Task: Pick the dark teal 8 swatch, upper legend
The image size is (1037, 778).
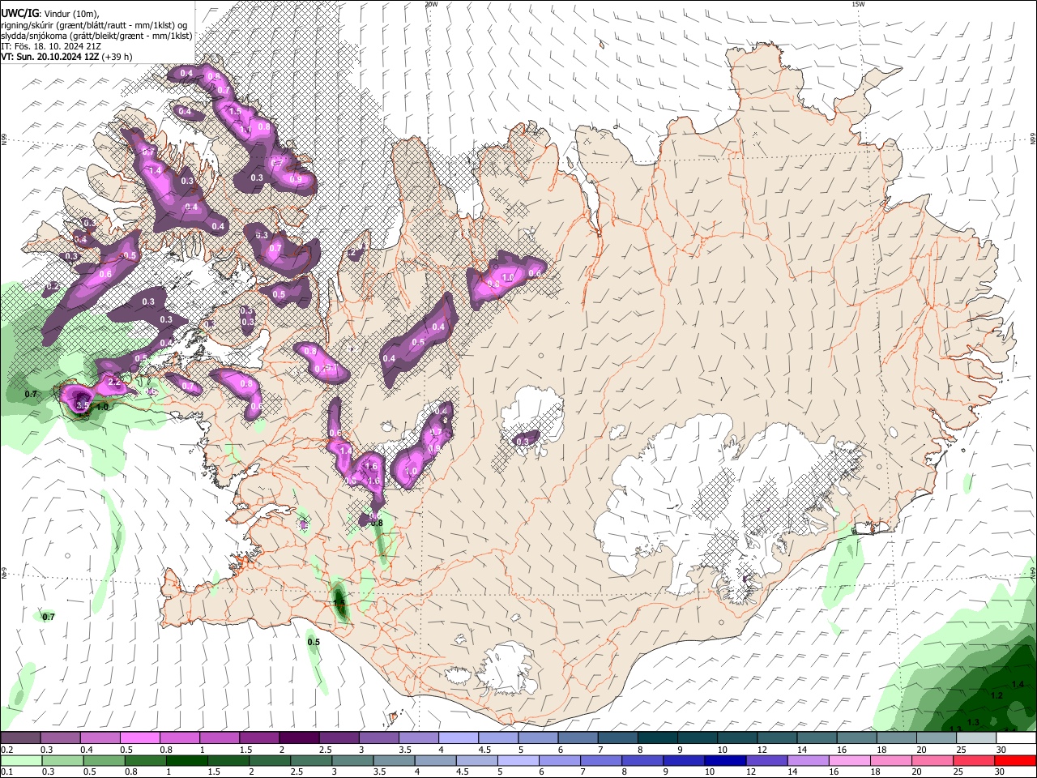Action: tap(657, 737)
